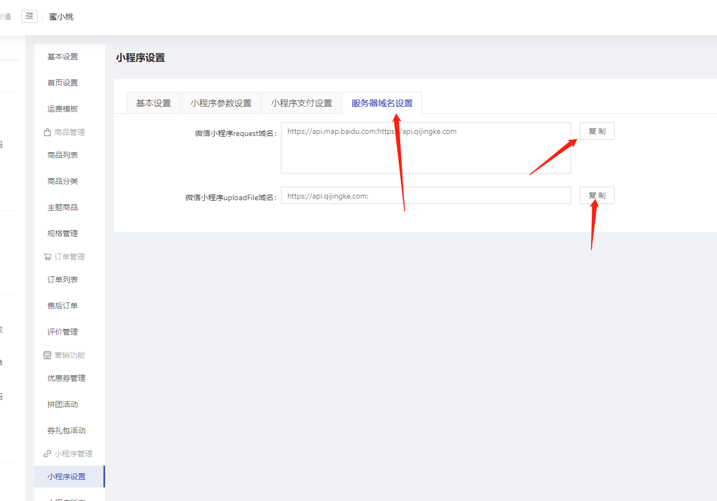717x501 pixels.
Task: Select 小程序设置 in the sidebar
Action: coord(69,477)
